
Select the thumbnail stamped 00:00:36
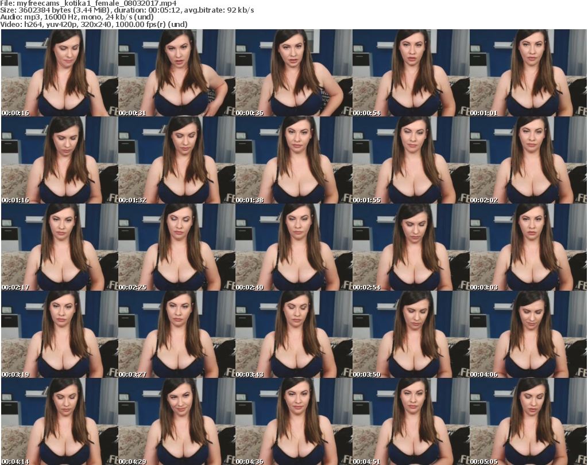pyautogui.click(x=294, y=73)
